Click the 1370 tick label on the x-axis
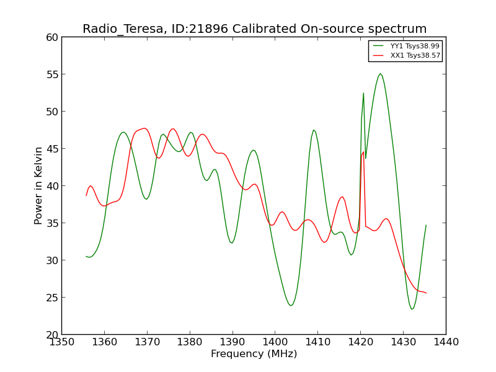 [147, 342]
